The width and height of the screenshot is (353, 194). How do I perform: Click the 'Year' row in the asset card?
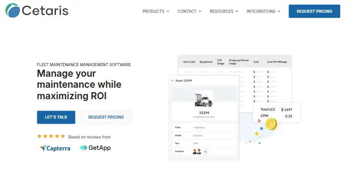(x=204, y=143)
